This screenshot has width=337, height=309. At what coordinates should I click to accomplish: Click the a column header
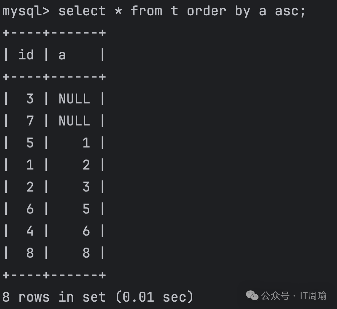(x=62, y=55)
